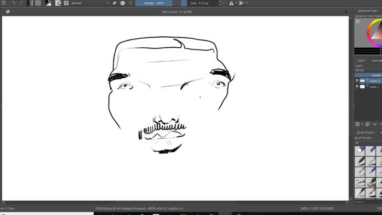The height and width of the screenshot is (215, 382).
Task: Open the color selector settings icon
Action: pos(358,21)
